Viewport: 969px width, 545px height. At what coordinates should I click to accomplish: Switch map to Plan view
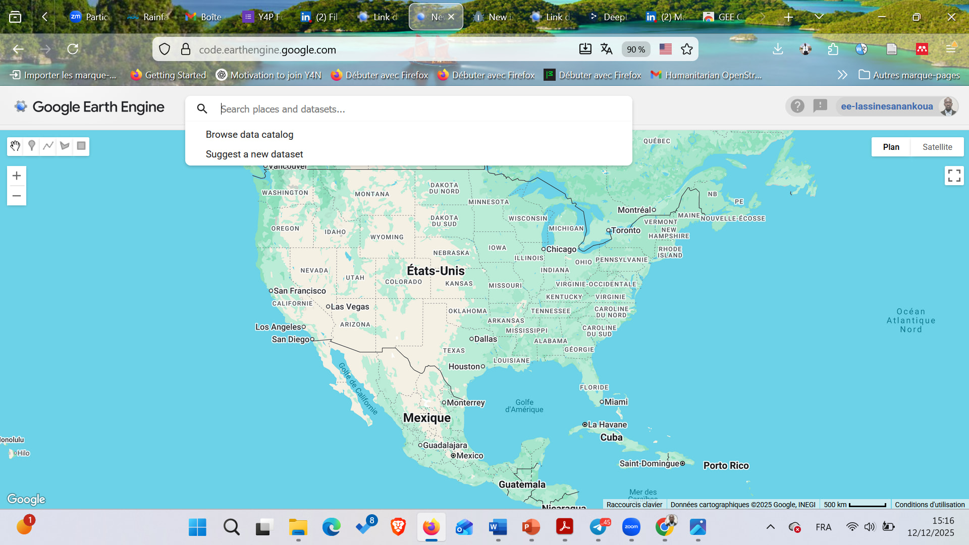891,147
